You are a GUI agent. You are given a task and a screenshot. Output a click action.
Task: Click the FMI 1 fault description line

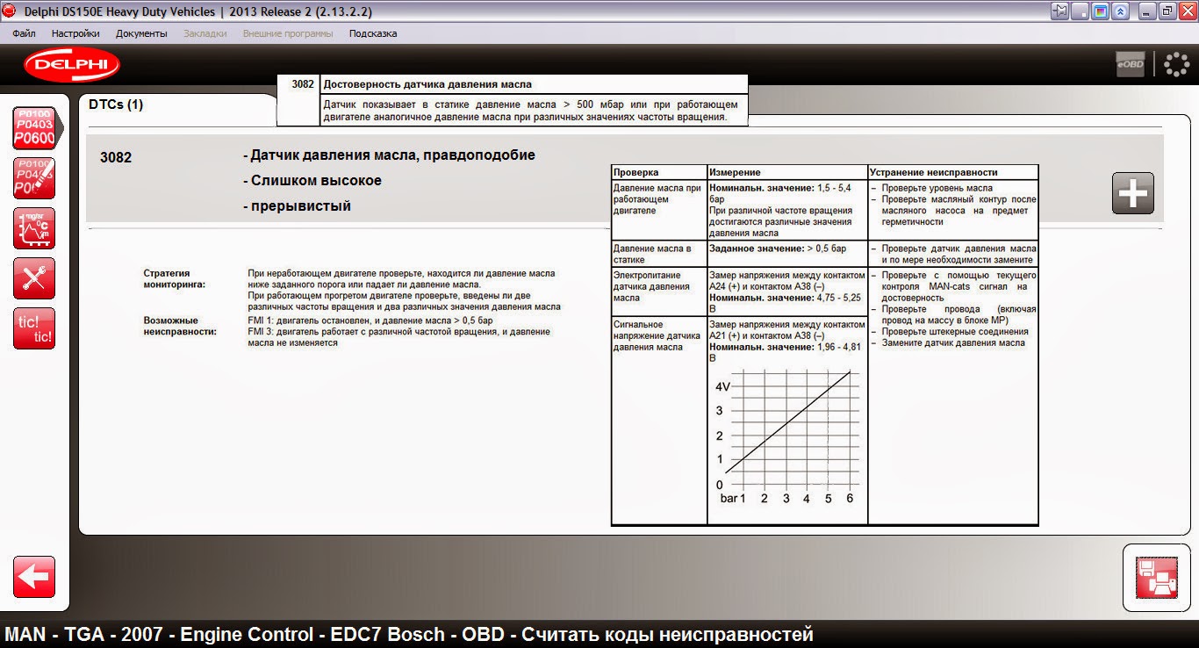370,320
